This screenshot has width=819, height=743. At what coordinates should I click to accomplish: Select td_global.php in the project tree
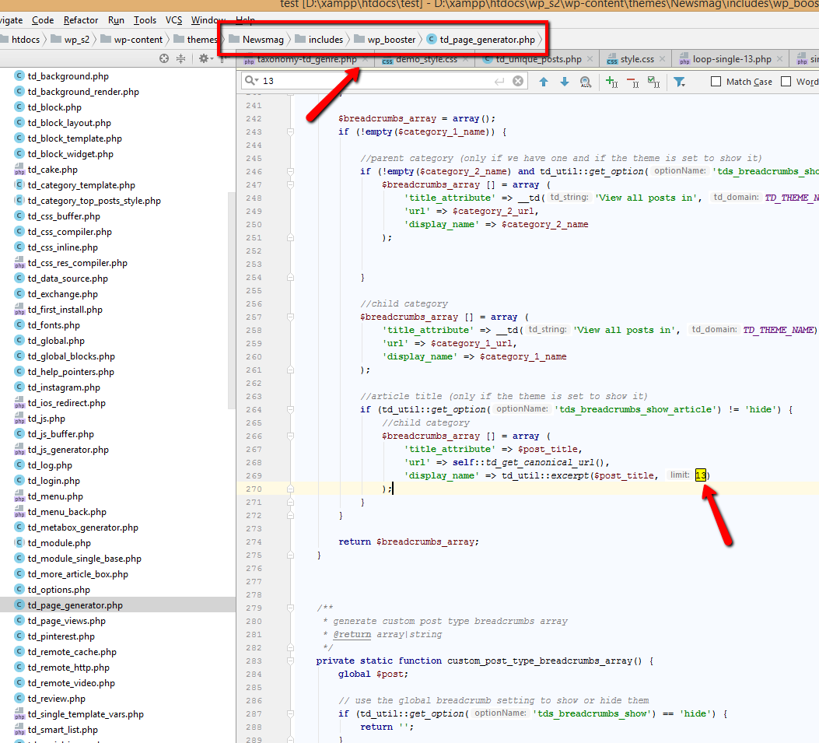[56, 341]
